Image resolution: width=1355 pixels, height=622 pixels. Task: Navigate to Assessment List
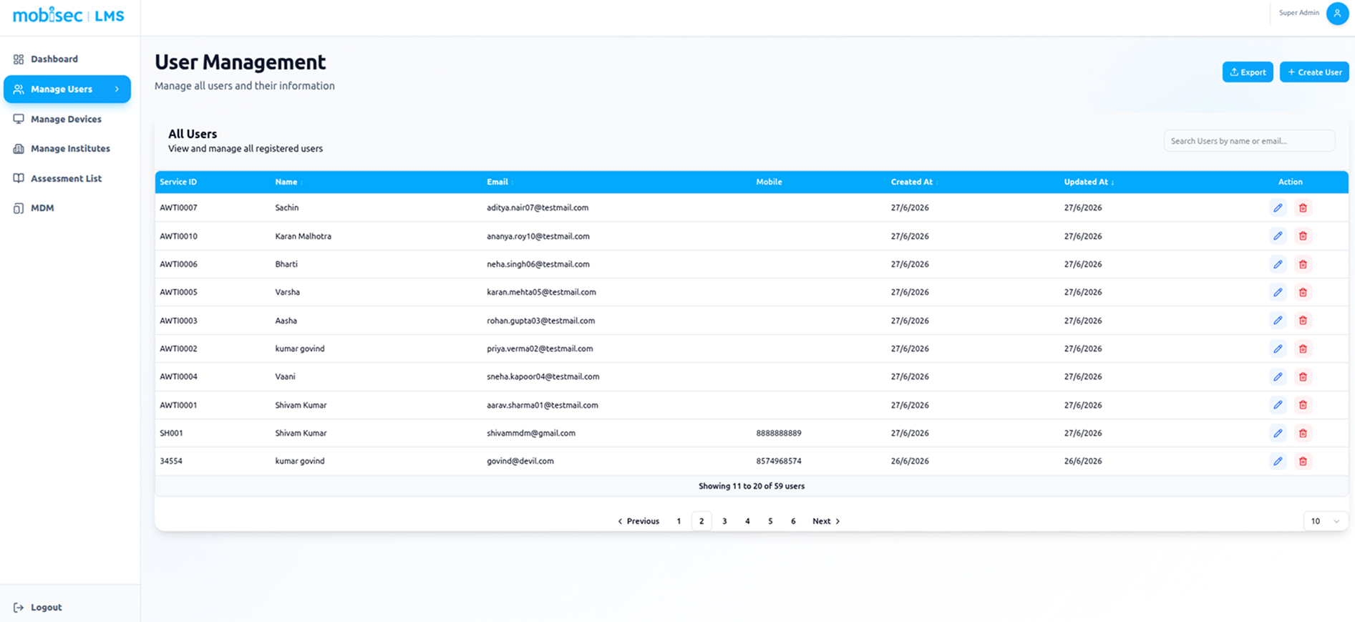point(67,178)
